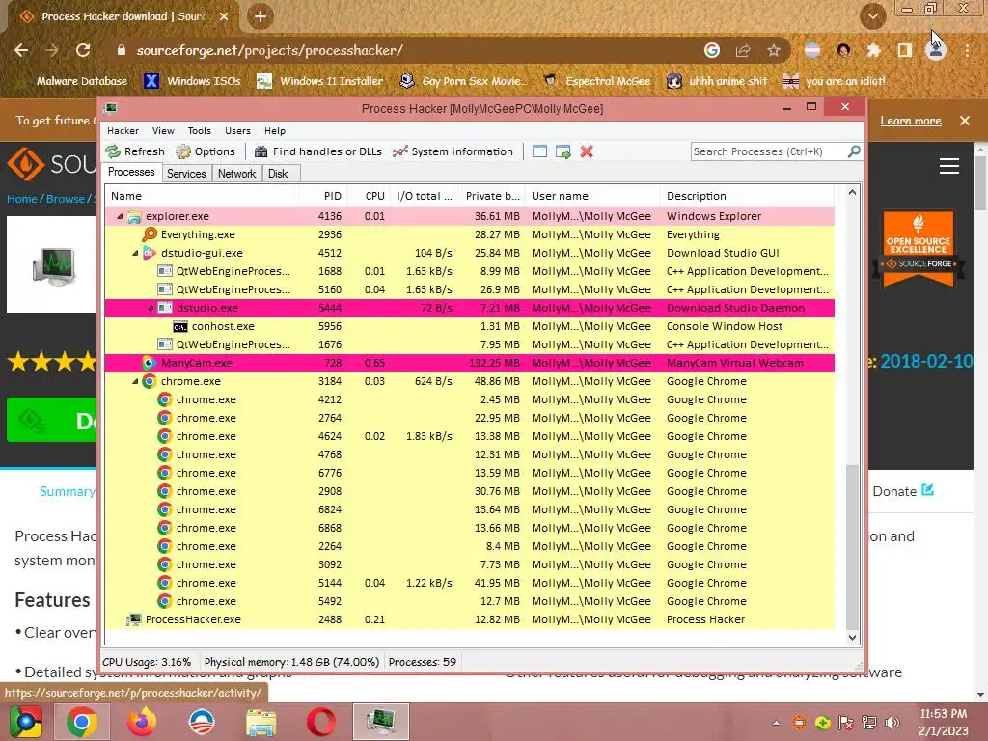
Task: Click Find handles or DLLs
Action: [x=318, y=151]
